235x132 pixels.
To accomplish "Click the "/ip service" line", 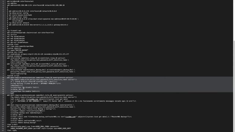I will pos(12,34).
